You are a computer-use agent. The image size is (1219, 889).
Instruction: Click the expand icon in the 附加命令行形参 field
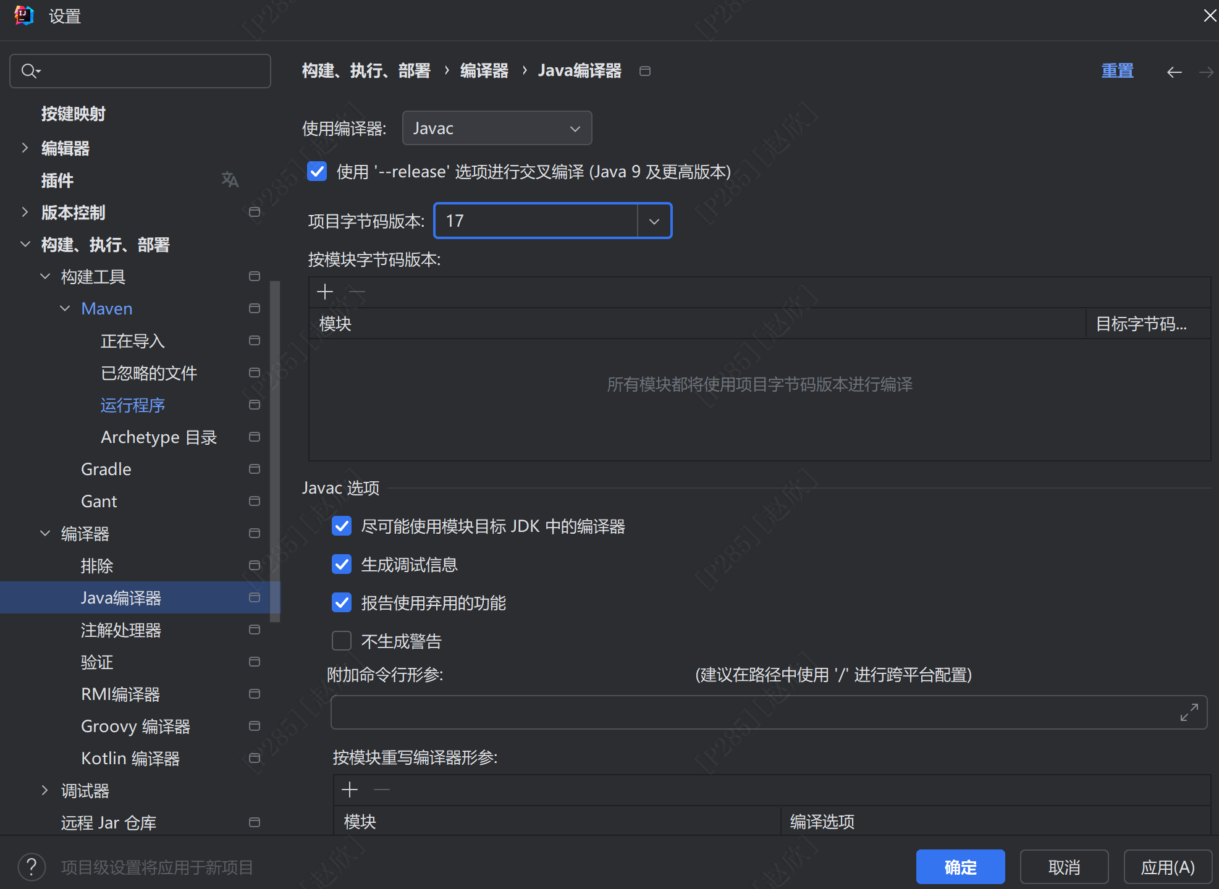tap(1189, 712)
